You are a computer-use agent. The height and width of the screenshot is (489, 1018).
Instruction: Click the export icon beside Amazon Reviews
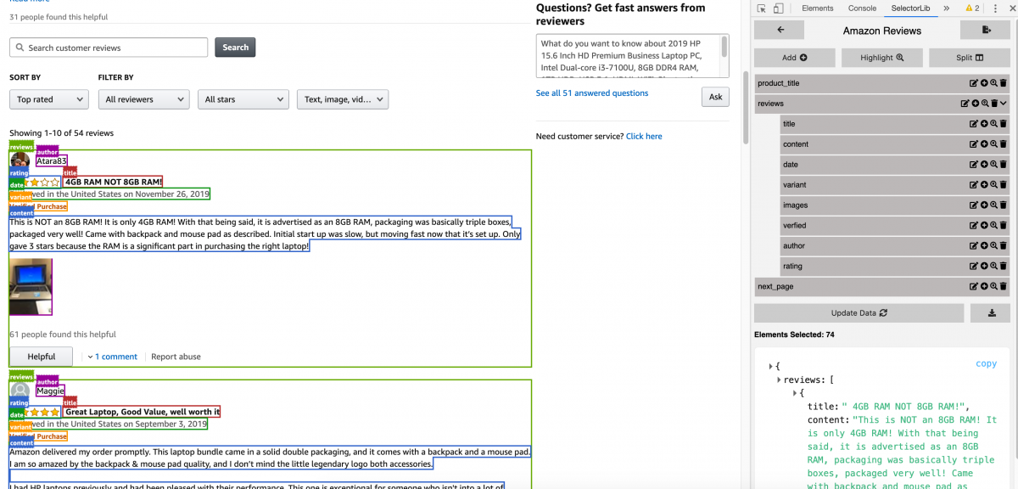click(x=985, y=30)
